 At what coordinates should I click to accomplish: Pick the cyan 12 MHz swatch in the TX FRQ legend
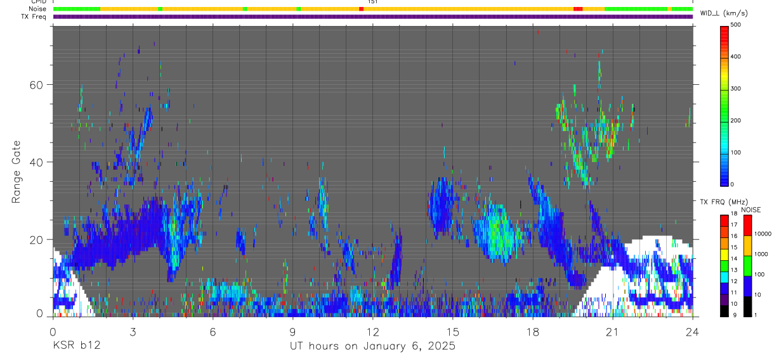pos(724,276)
